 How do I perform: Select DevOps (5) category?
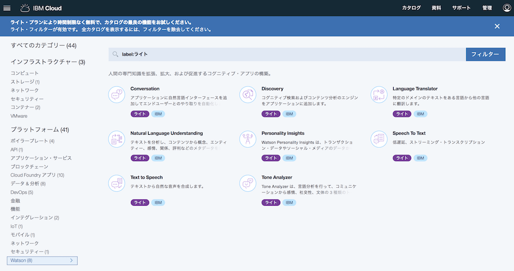22,192
